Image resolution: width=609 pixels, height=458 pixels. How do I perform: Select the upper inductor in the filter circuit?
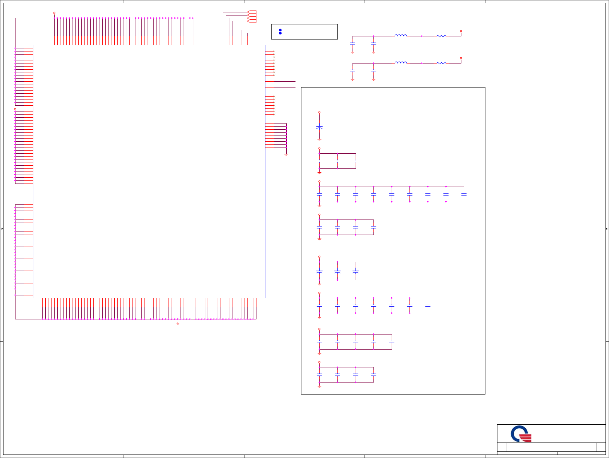point(401,36)
